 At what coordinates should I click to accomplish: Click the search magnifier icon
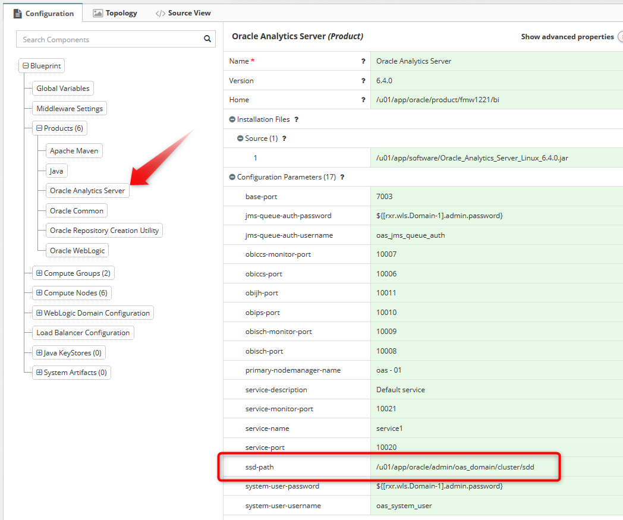tap(207, 39)
